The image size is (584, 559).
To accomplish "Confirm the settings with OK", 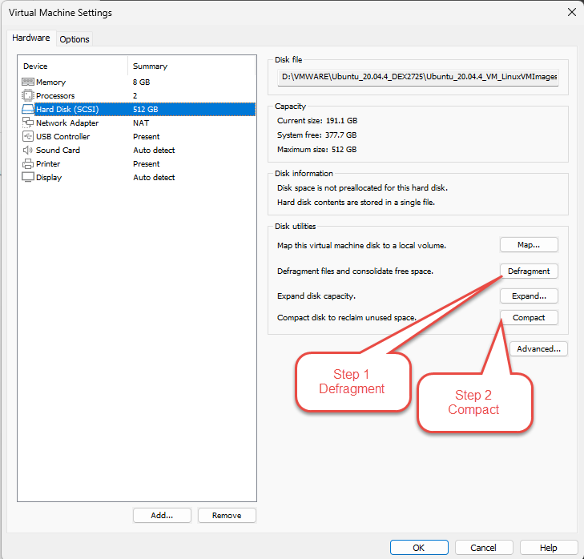I will click(x=419, y=548).
